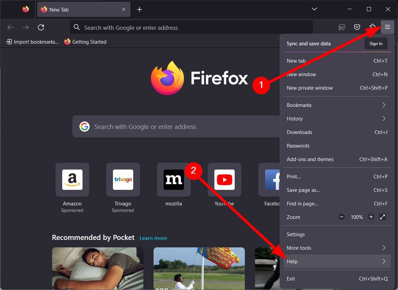The height and width of the screenshot is (290, 398).
Task: Go forward one page
Action: pyautogui.click(x=26, y=27)
